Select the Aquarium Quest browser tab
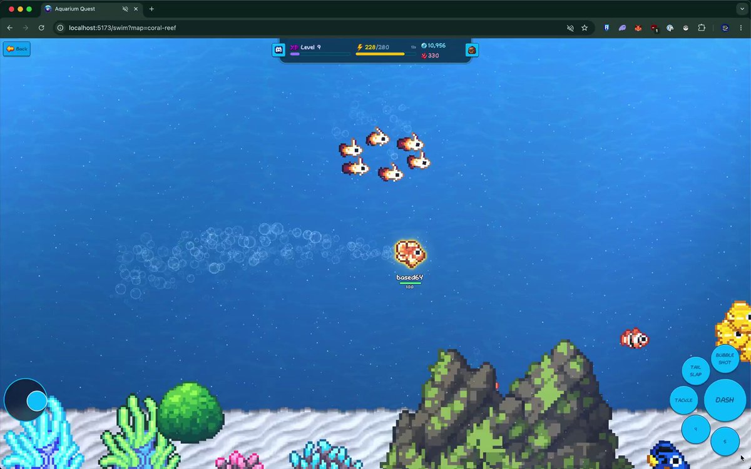Viewport: 751px width, 469px height. coord(91,9)
